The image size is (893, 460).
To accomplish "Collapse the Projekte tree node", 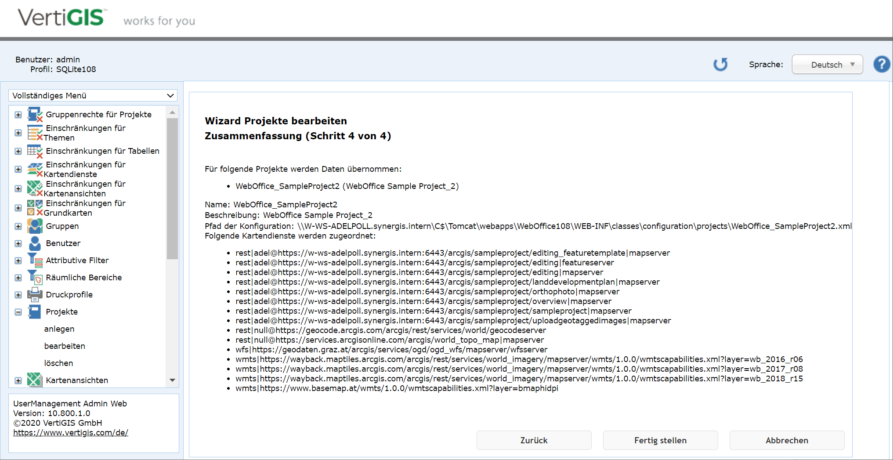I will pos(18,312).
